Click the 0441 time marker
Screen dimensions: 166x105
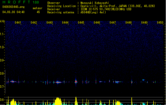point(18,23)
